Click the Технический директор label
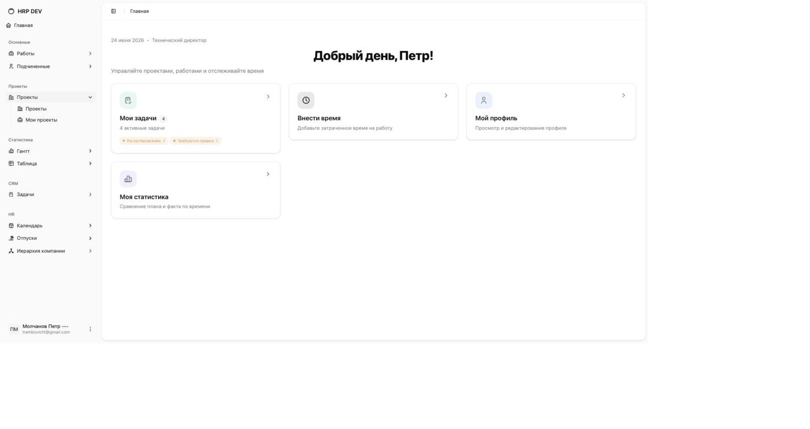This screenshot has height=429, width=810. point(179,40)
